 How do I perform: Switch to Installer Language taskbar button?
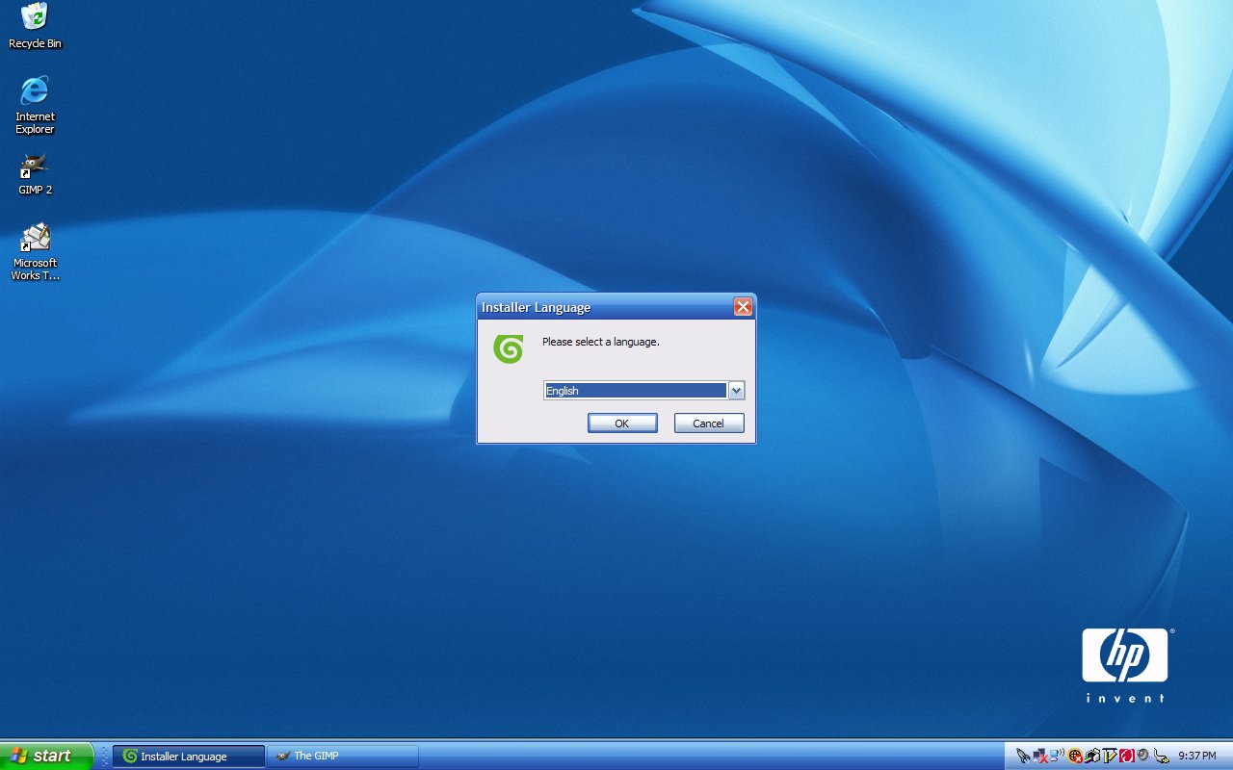[x=189, y=757]
